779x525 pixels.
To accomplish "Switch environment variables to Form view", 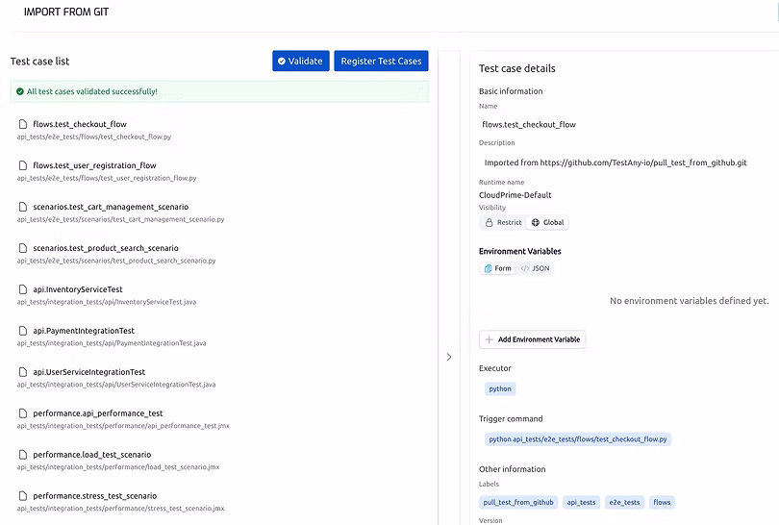I will (x=497, y=268).
